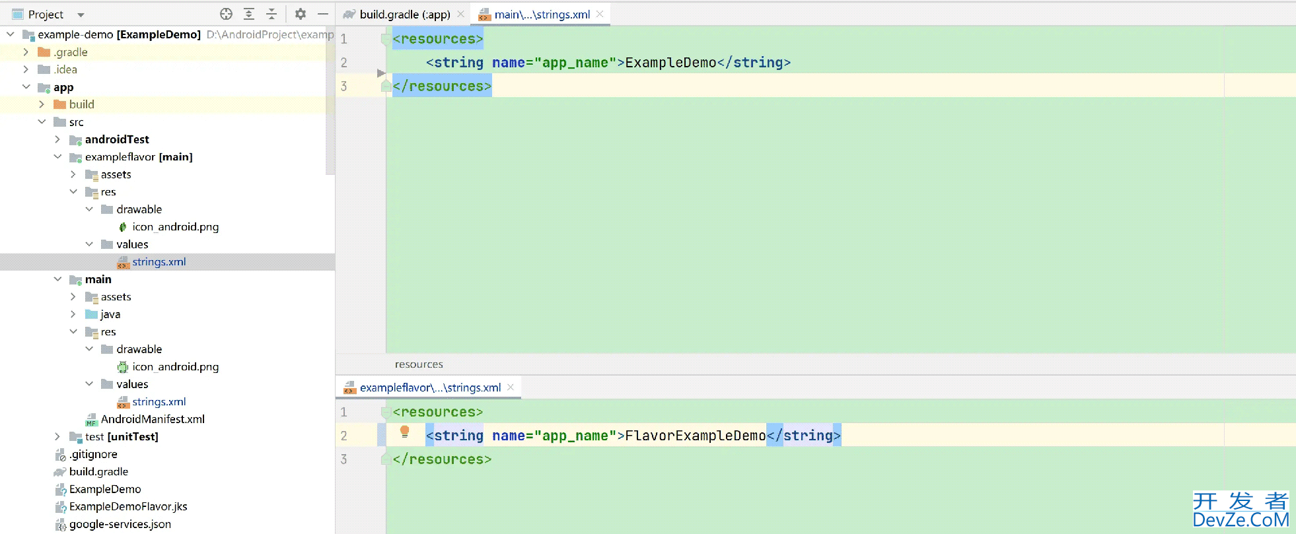Expand the test [unitTest] folder

click(x=57, y=436)
